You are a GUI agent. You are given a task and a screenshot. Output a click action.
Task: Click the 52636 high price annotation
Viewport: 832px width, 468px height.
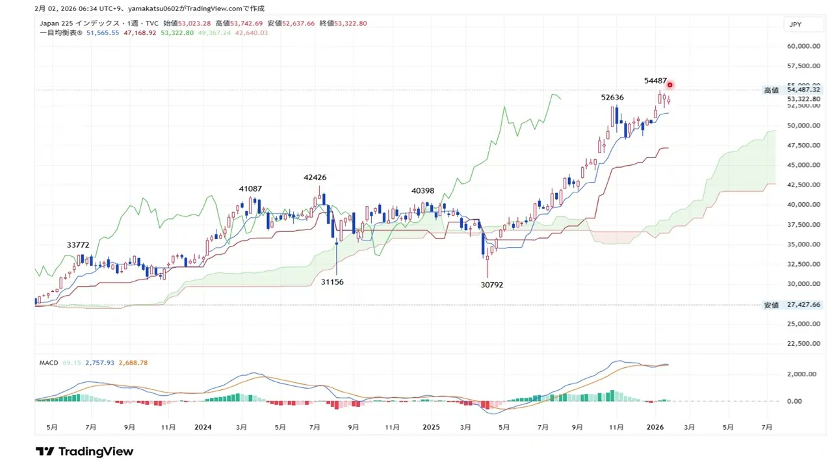click(x=612, y=97)
